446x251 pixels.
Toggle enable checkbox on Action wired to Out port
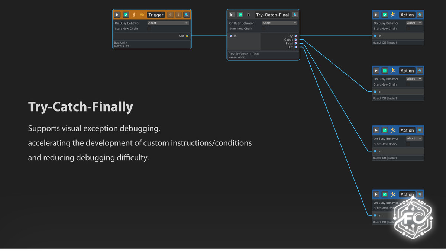(x=385, y=194)
